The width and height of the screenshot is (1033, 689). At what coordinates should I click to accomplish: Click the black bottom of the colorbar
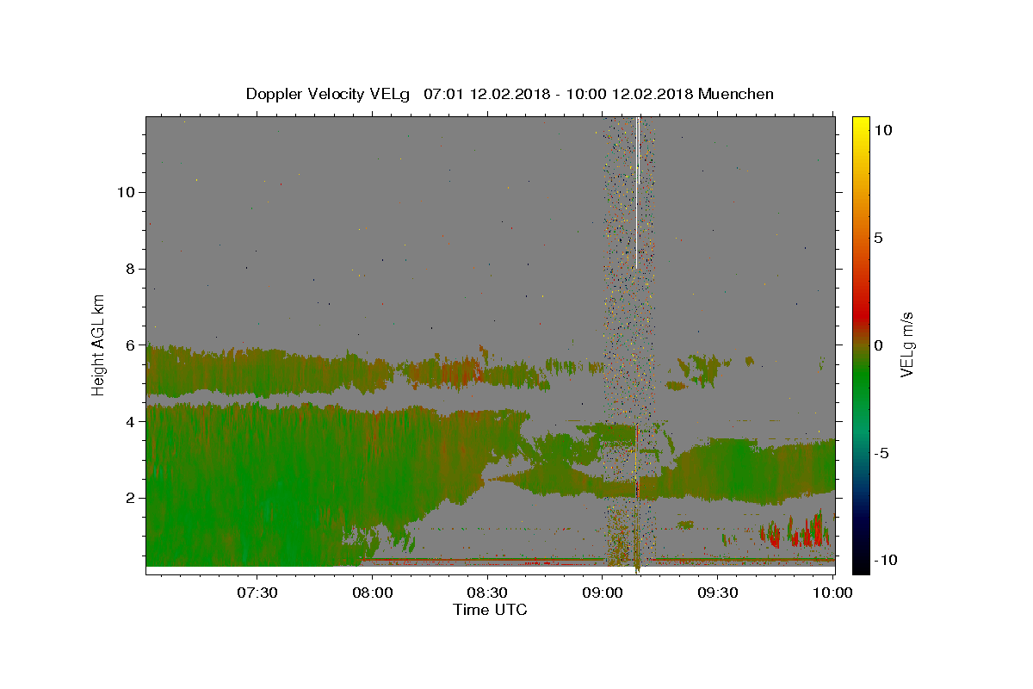(x=860, y=564)
